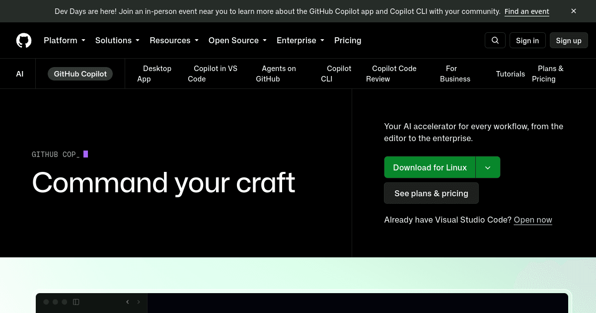596x313 pixels.
Task: Open the search magnifier icon
Action: [495, 40]
